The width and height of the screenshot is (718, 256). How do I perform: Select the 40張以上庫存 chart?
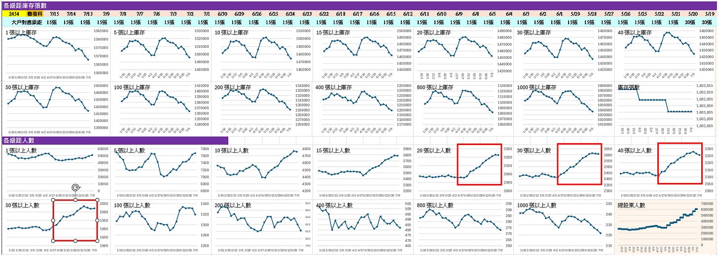coord(665,53)
